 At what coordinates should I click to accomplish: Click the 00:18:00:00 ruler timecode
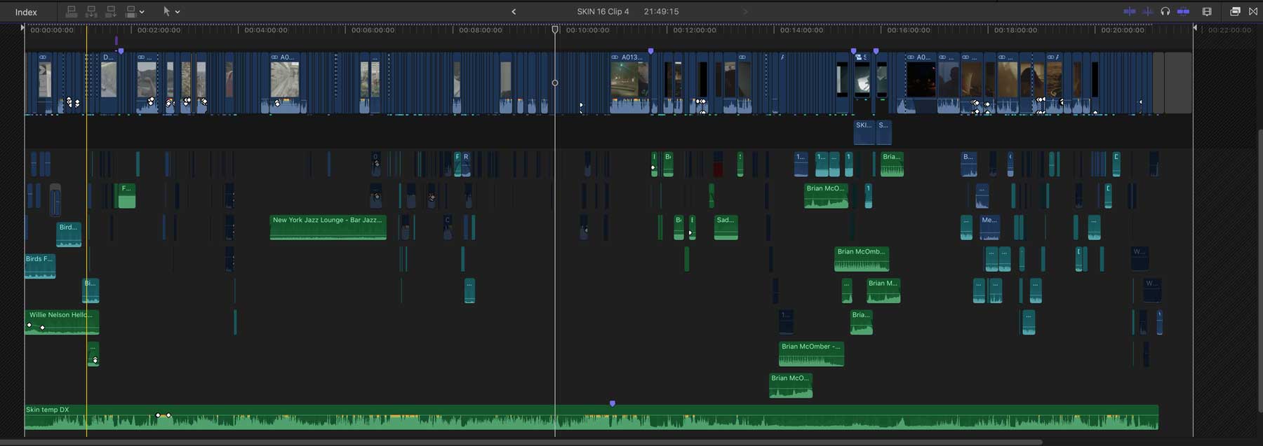pyautogui.click(x=1015, y=30)
